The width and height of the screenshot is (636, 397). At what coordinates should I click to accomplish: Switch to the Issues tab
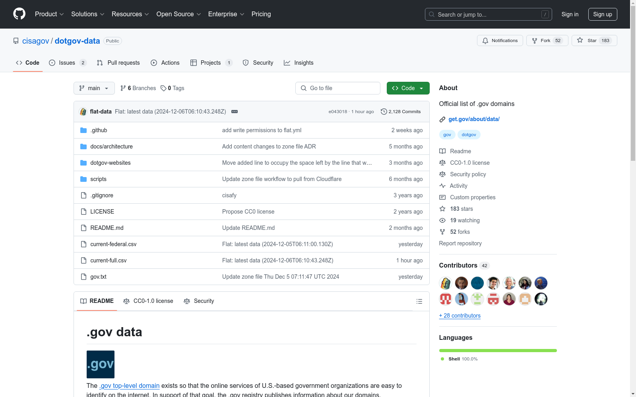[x=68, y=63]
